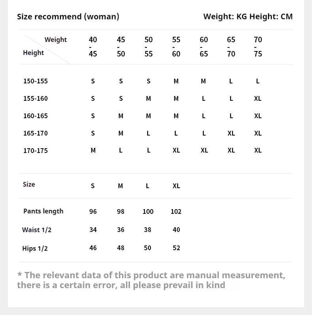Click the 165-170 height row label

pyautogui.click(x=36, y=133)
